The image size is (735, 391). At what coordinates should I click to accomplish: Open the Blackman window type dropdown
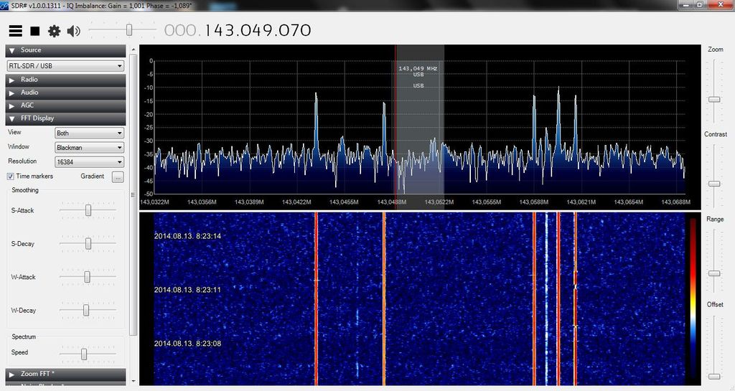point(89,148)
